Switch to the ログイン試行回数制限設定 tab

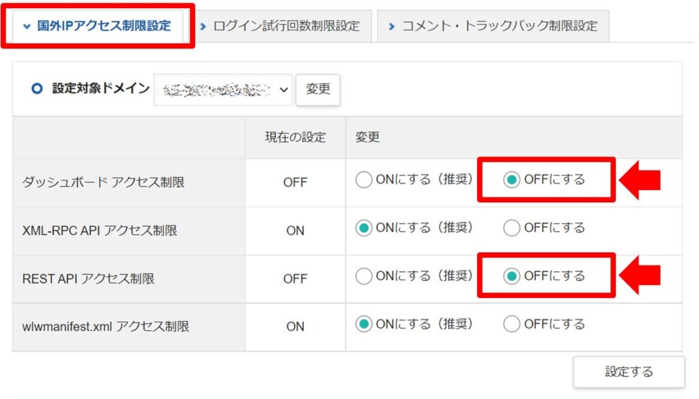pyautogui.click(x=285, y=25)
